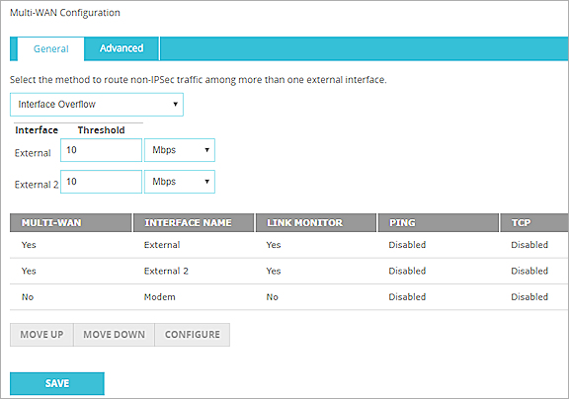The image size is (569, 399).
Task: Click the Multi-WAN 'No' cell in Modem row
Action: click(x=28, y=297)
